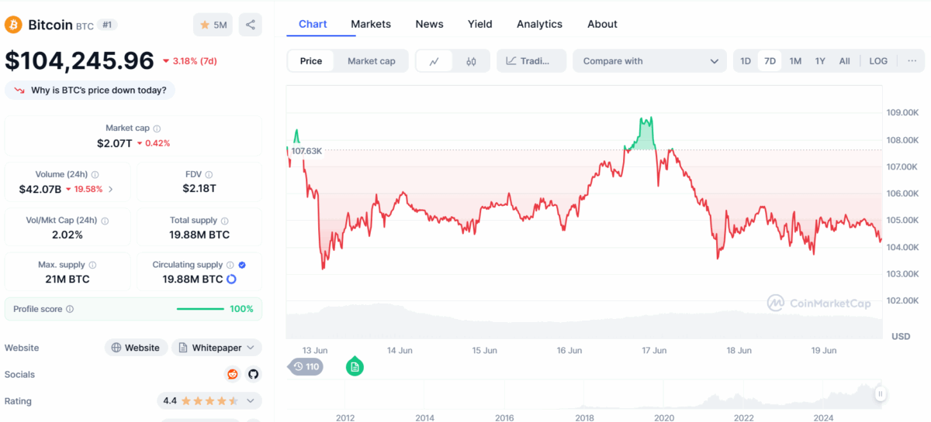Viewport: 931px width, 422px height.
Task: Click the Bitcoin logo icon
Action: [x=13, y=25]
